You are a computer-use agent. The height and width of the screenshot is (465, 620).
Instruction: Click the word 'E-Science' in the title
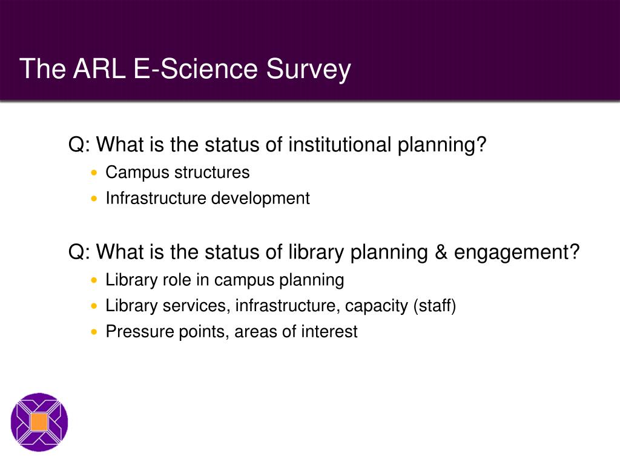[196, 69]
